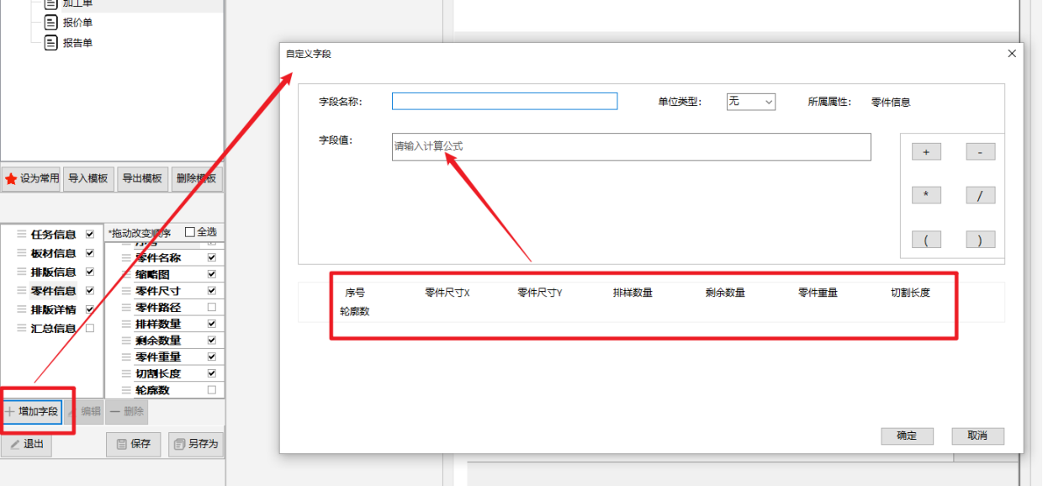Toggle the 任务信息 checkbox

(x=90, y=235)
